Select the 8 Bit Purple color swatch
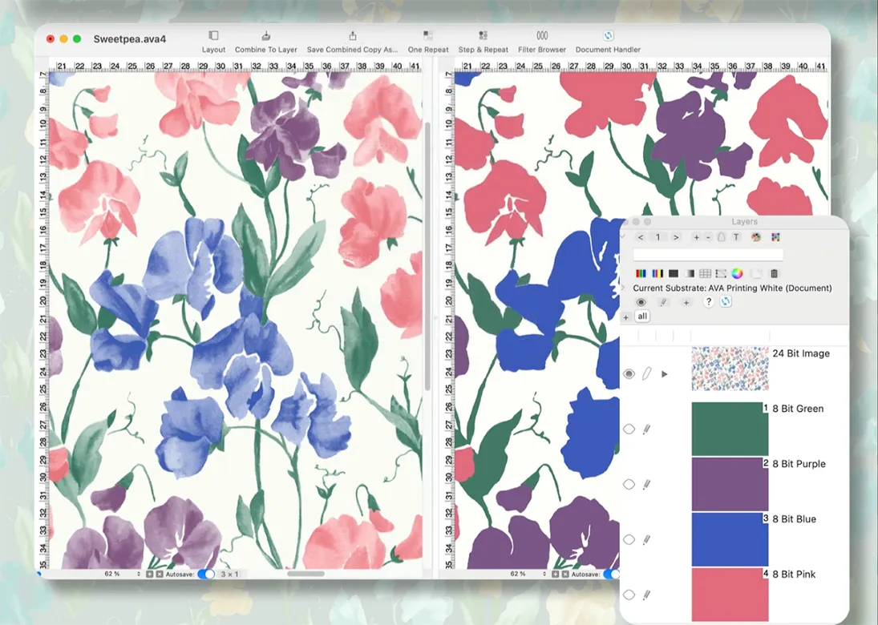 tap(730, 484)
